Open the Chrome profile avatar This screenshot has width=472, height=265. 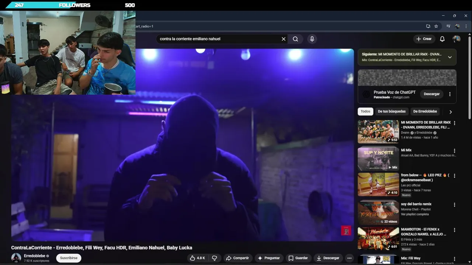coord(457,26)
